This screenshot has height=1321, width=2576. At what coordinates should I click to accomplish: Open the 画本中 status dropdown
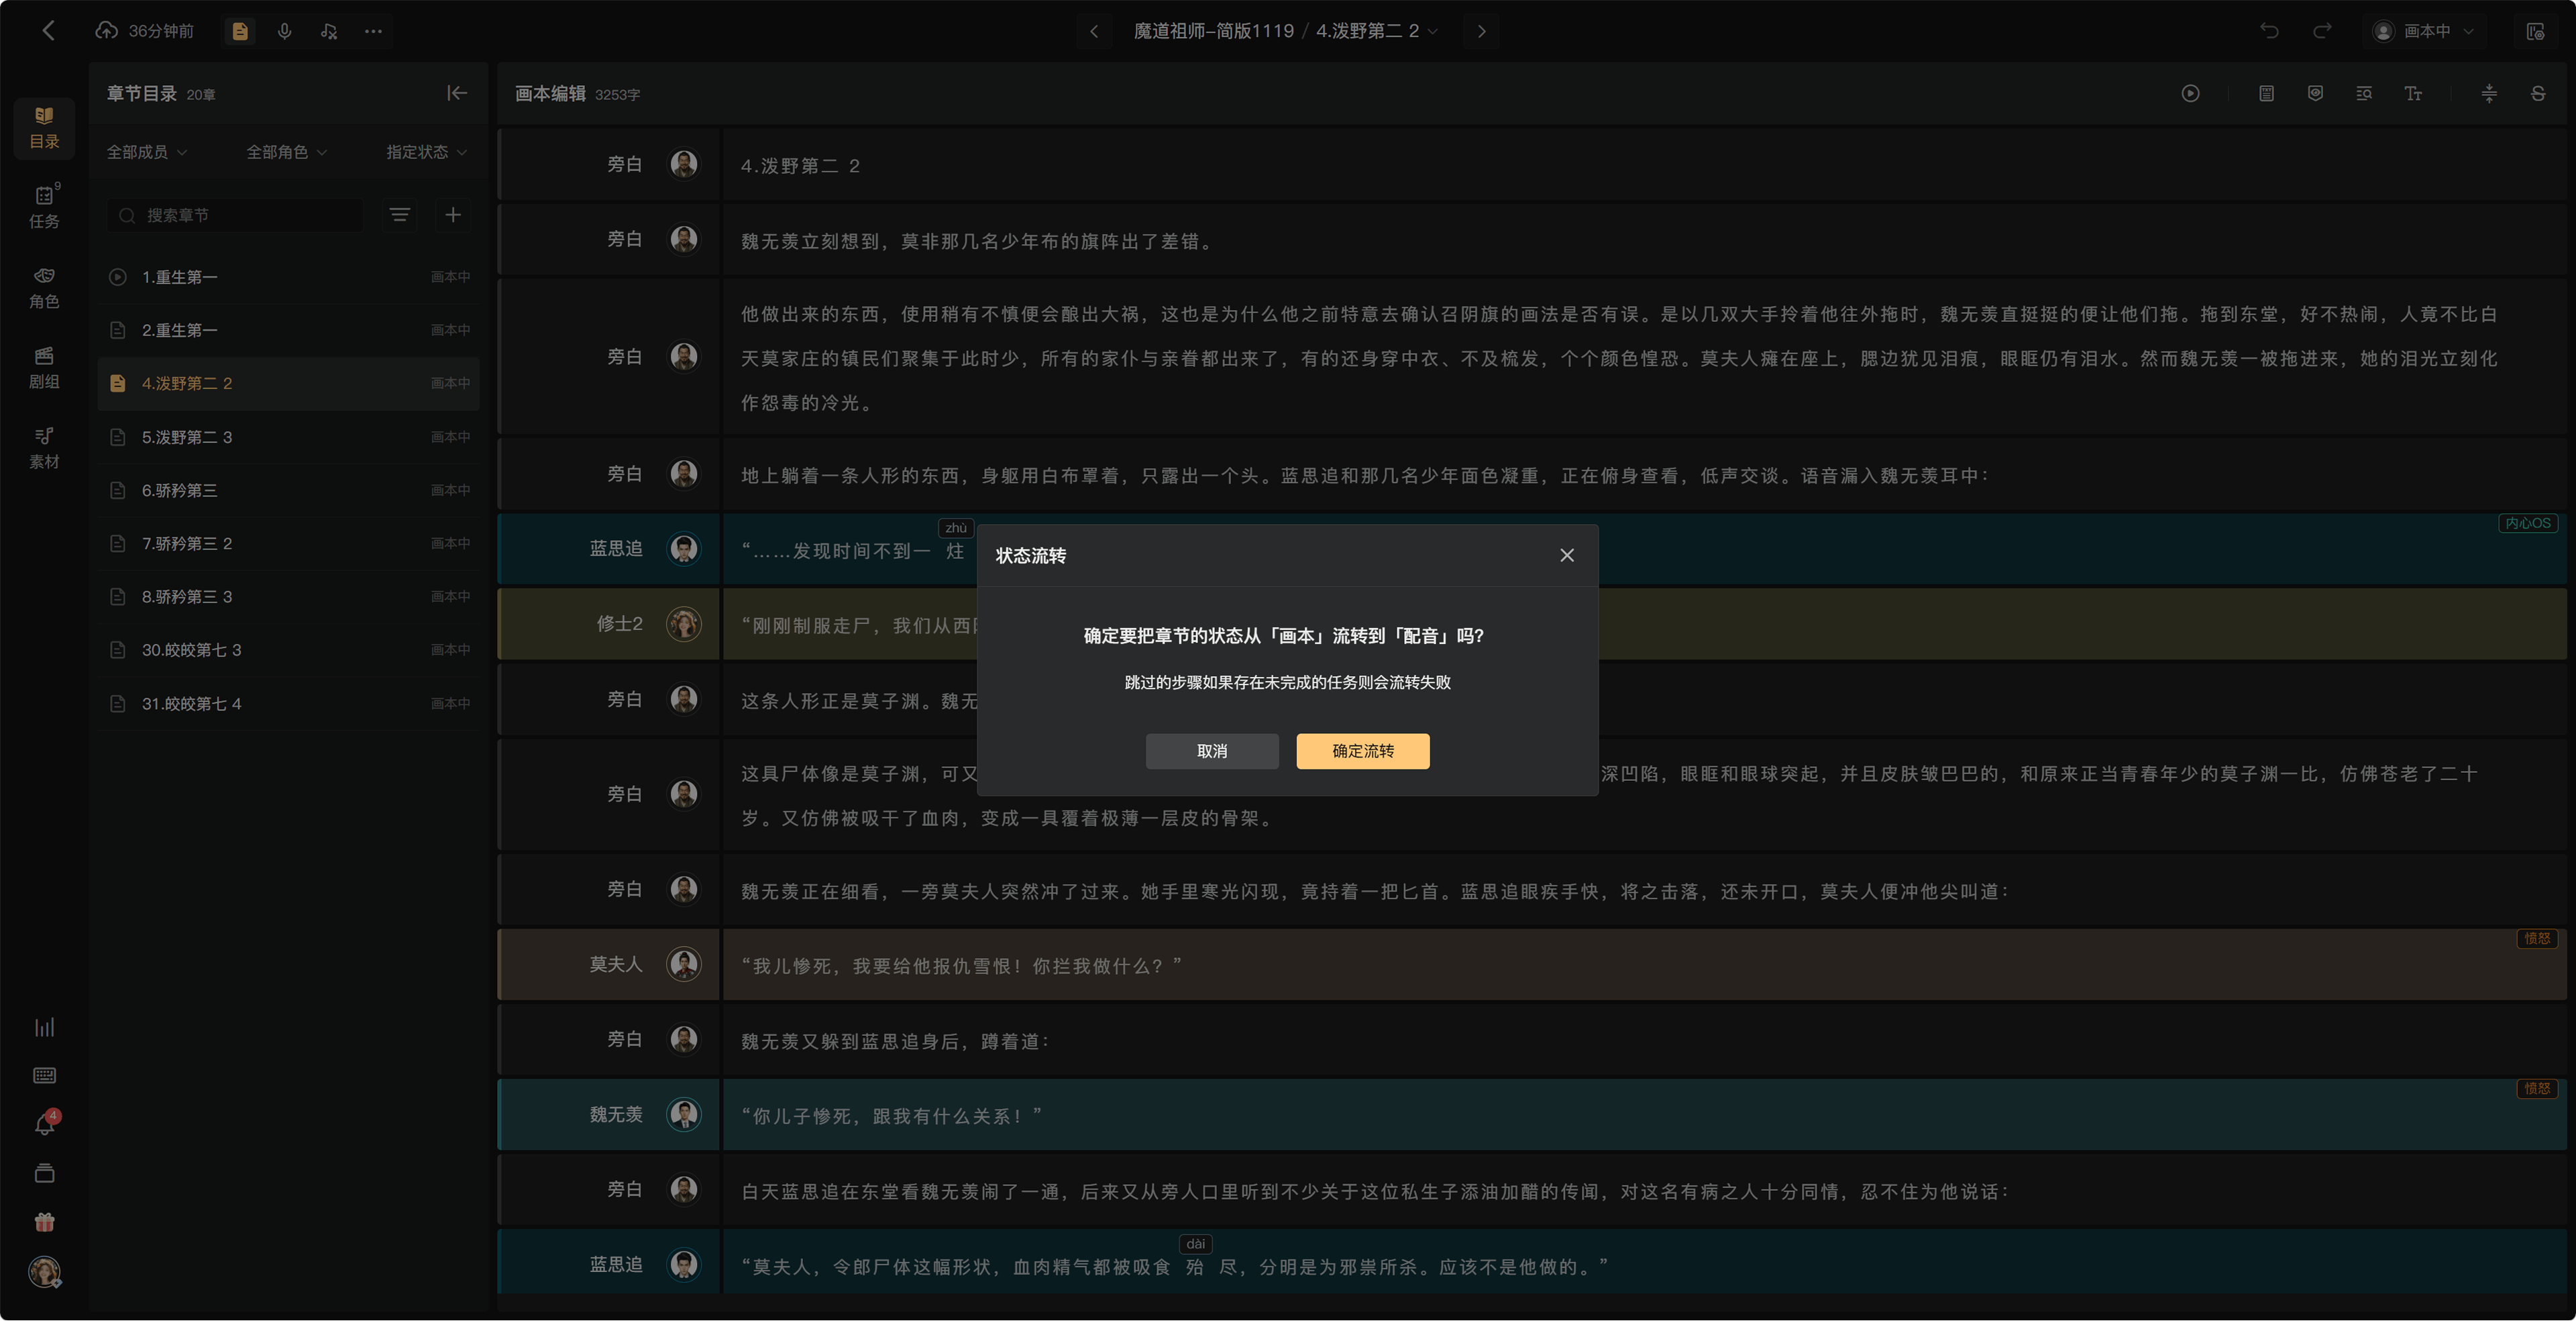click(x=2425, y=31)
